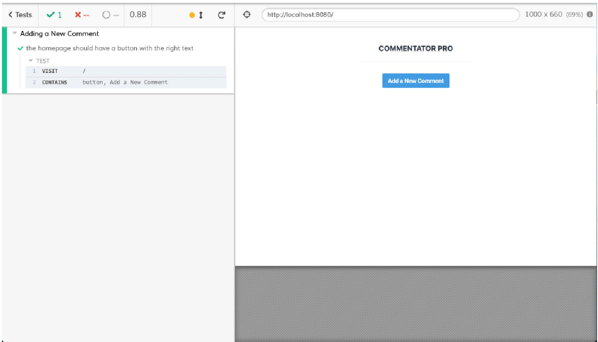Click the green checkmark next to the homepage test

pos(20,49)
